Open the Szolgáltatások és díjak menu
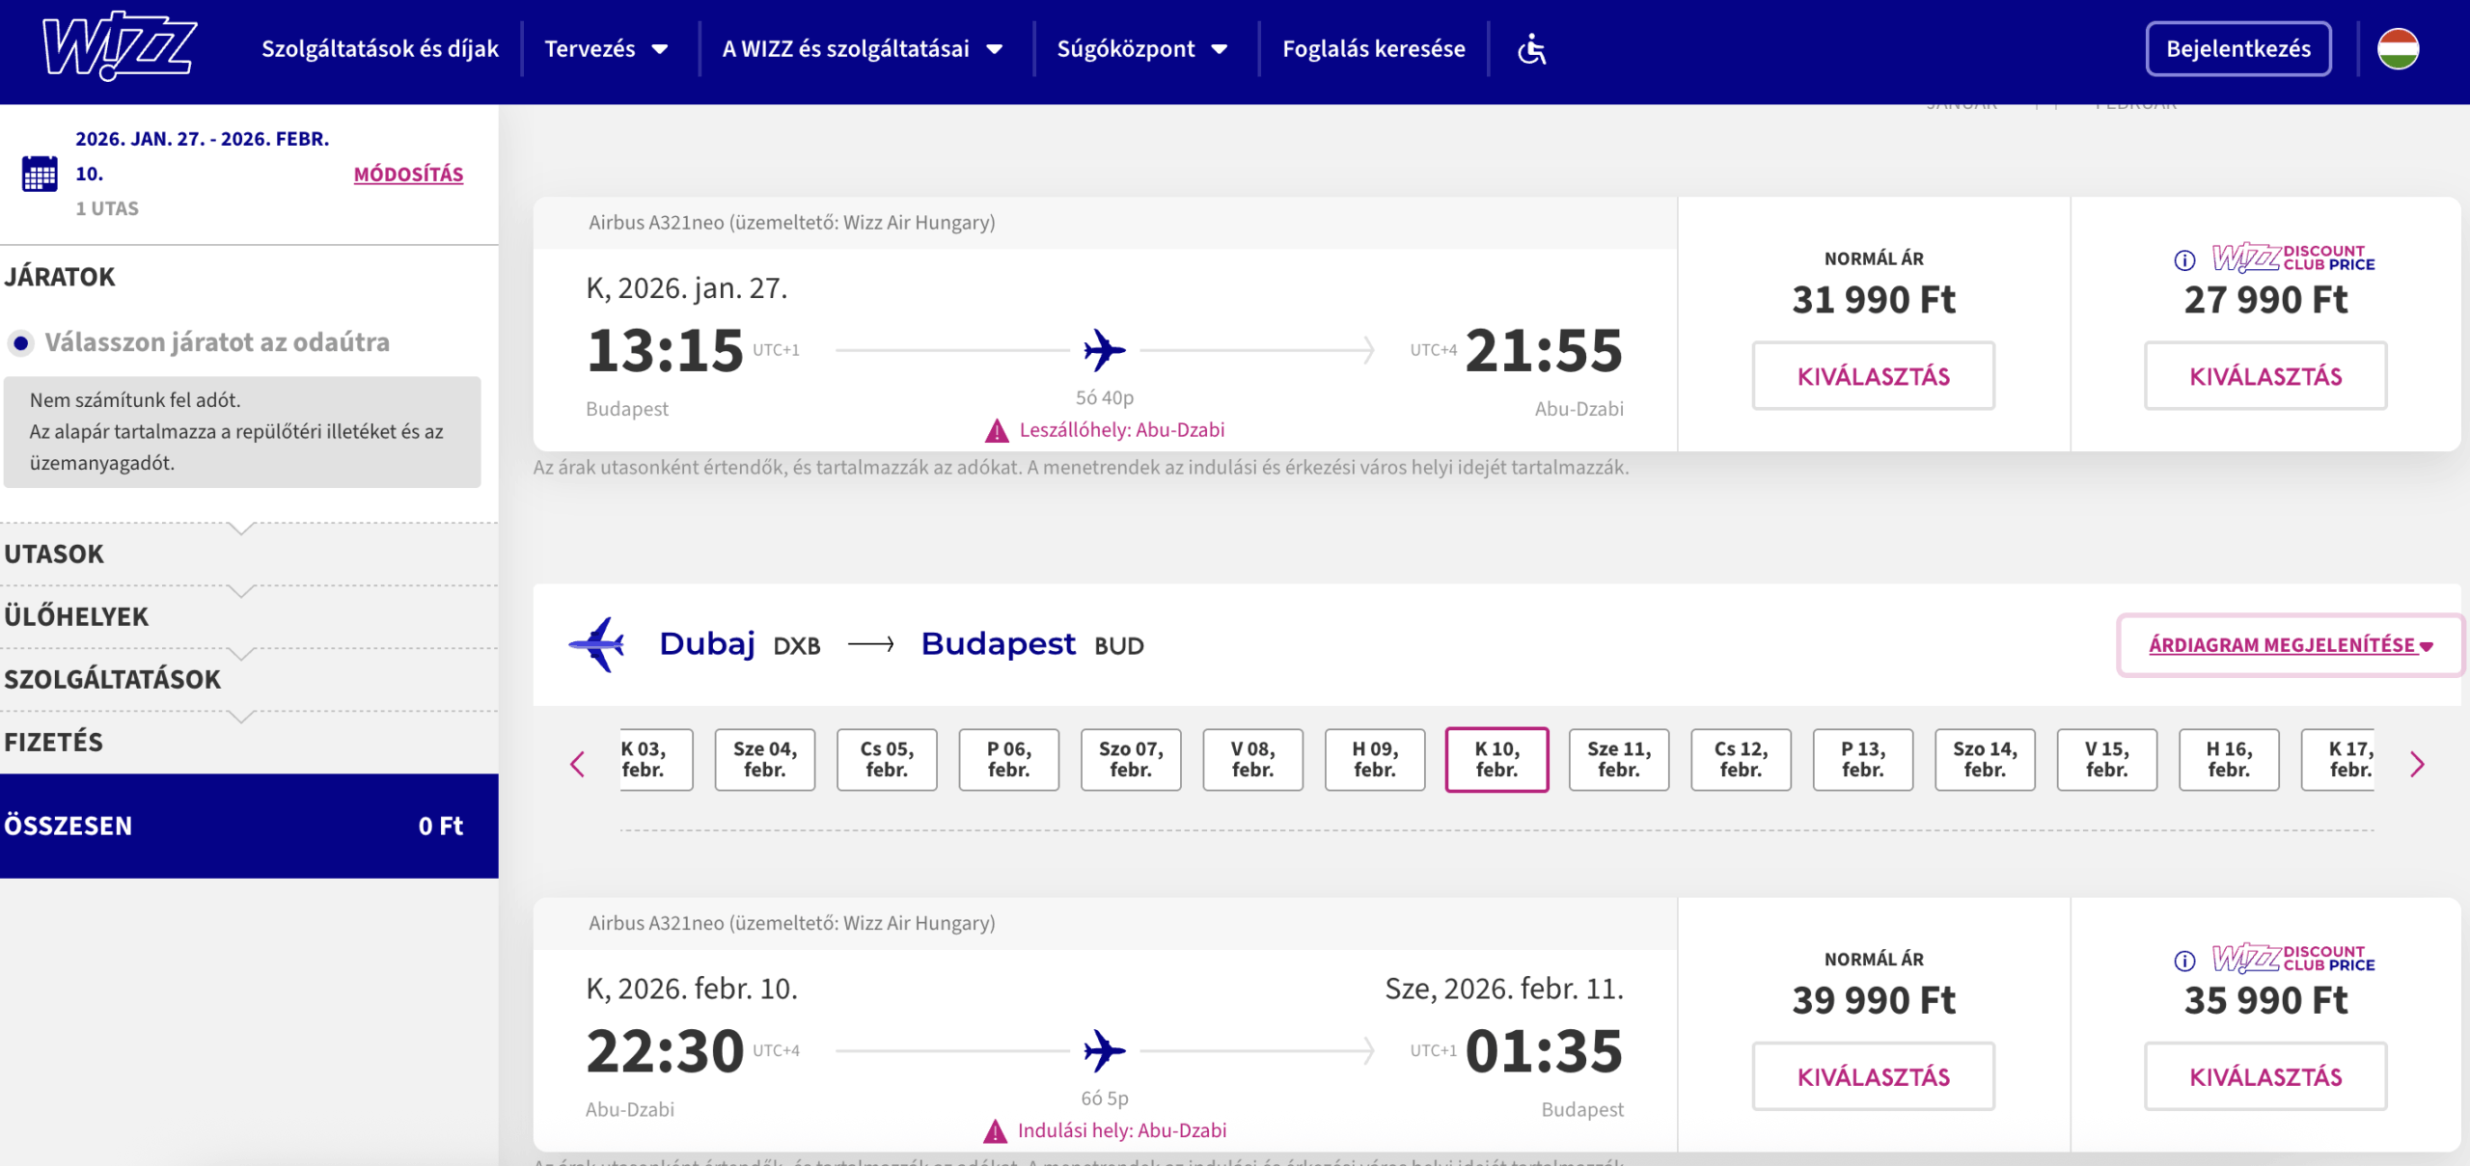The width and height of the screenshot is (2470, 1166). click(380, 48)
